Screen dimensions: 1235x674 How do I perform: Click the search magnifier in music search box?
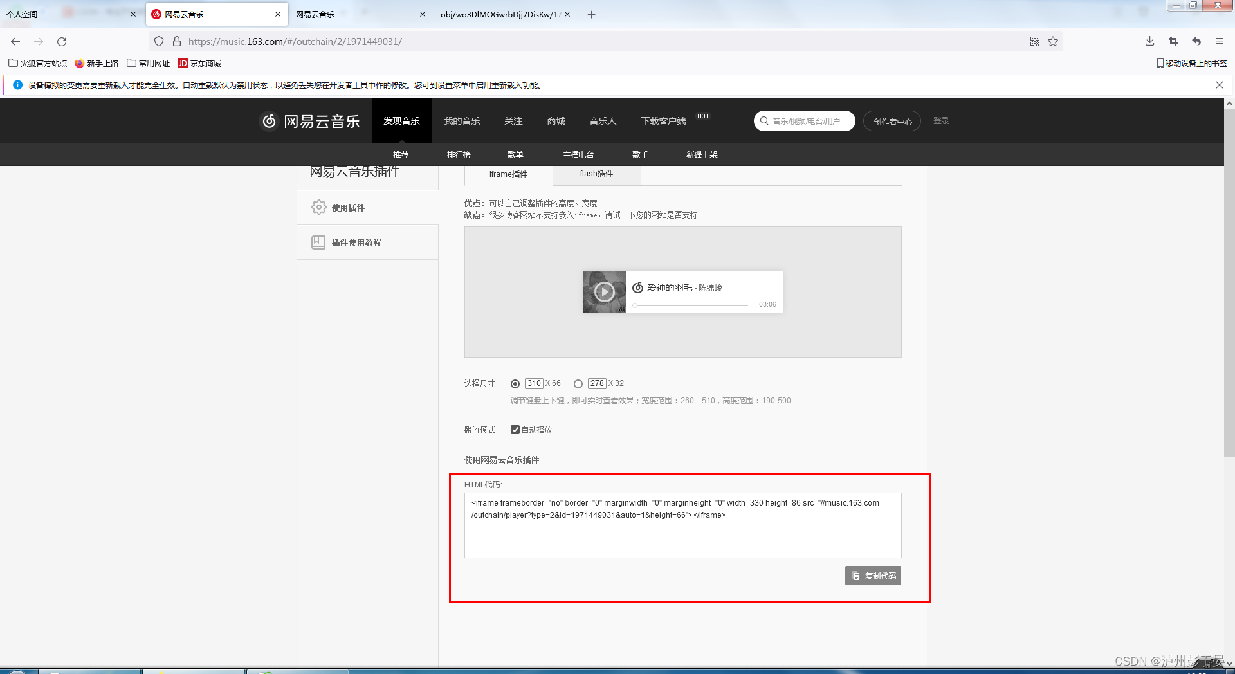(764, 121)
